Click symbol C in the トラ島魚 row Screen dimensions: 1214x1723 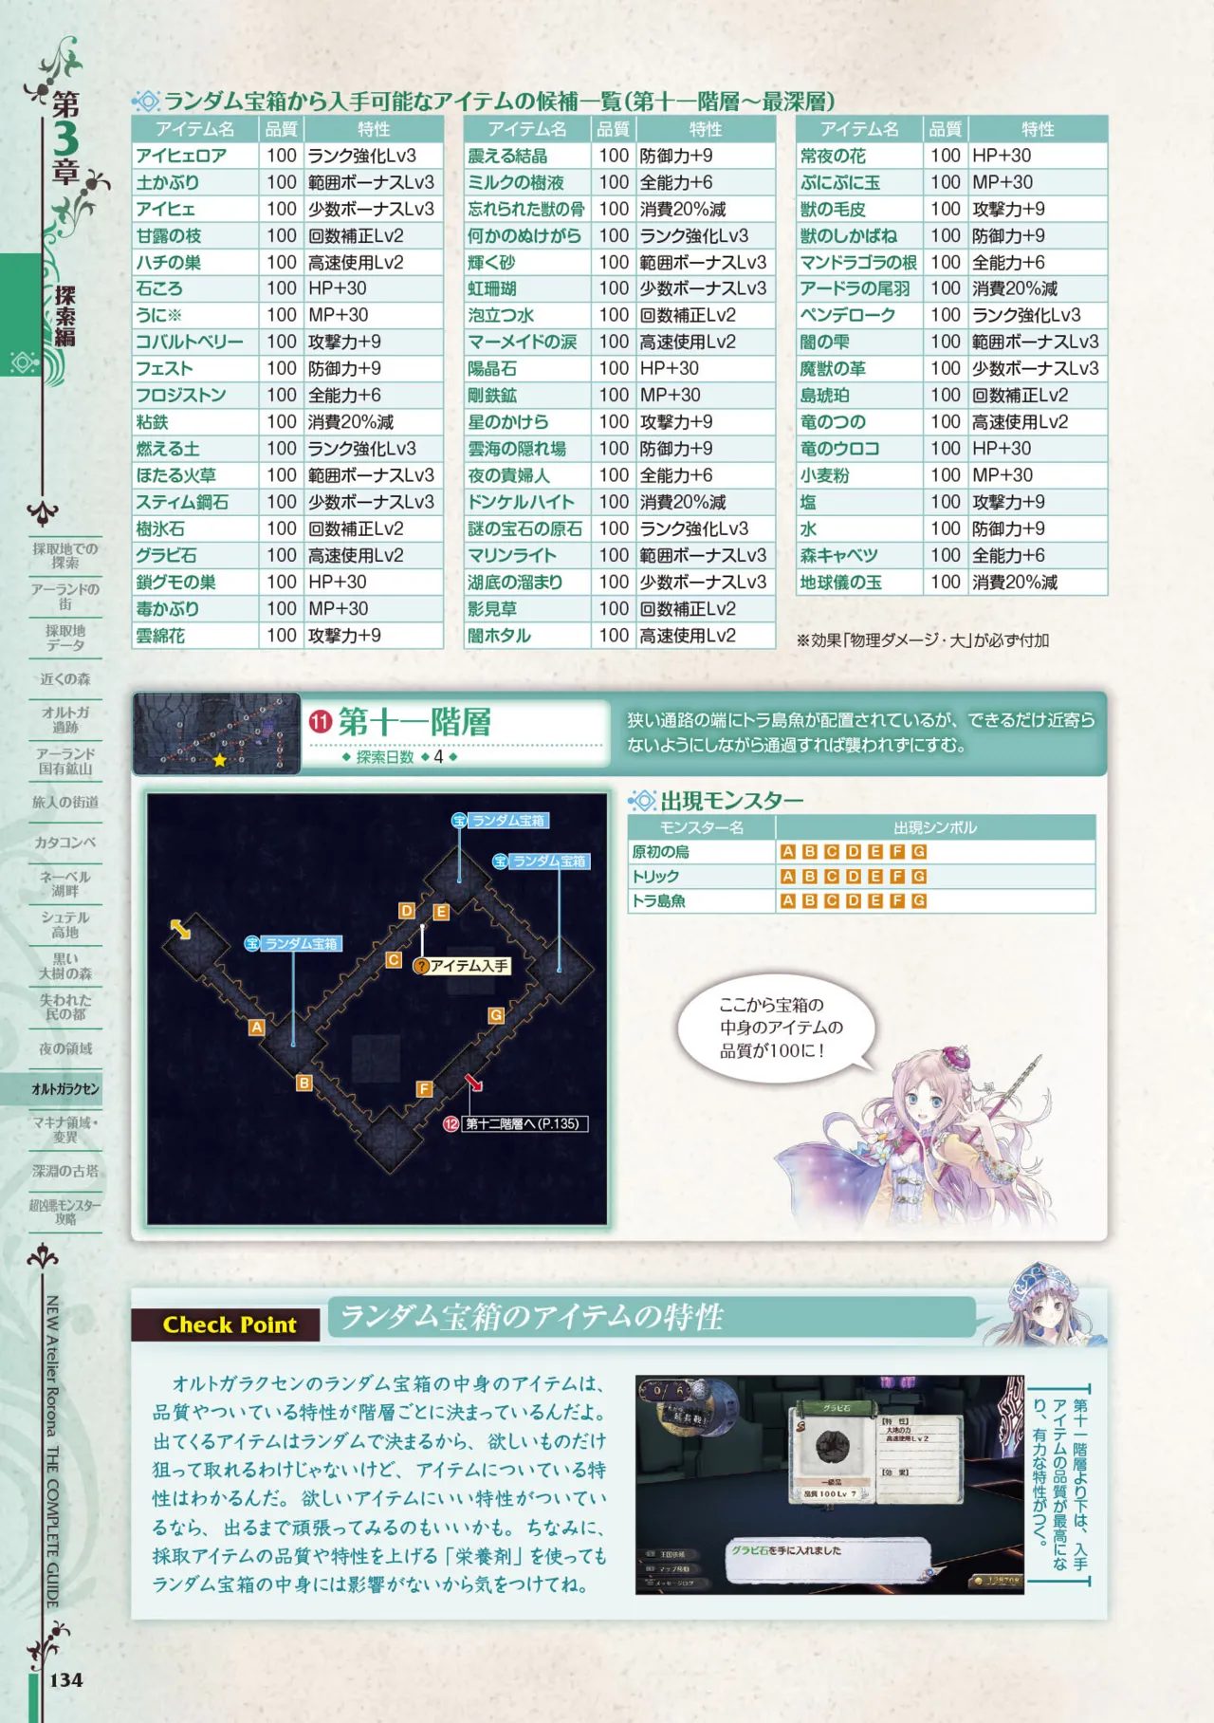(x=831, y=900)
